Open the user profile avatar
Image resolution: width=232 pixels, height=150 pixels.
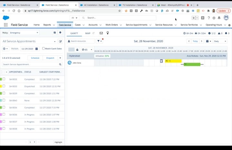click(x=226, y=18)
